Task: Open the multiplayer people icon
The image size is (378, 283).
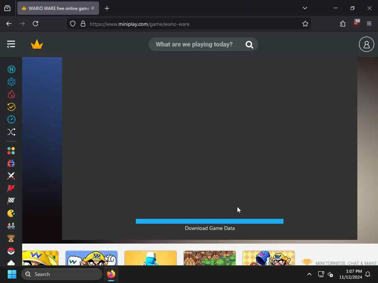Action: tap(11, 163)
